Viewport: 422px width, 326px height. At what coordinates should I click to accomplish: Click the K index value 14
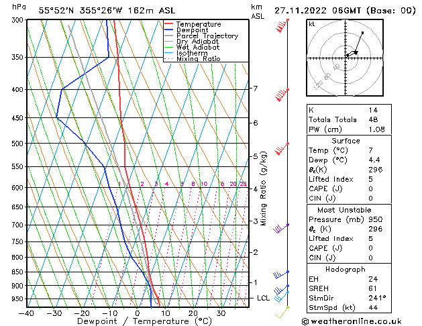(x=373, y=110)
